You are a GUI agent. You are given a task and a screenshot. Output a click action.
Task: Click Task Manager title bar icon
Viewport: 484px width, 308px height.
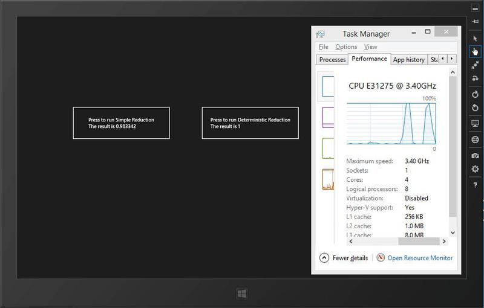pos(321,34)
